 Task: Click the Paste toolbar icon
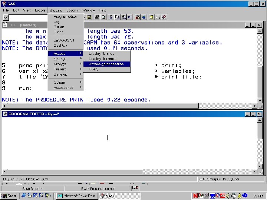pyautogui.click(x=123, y=17)
